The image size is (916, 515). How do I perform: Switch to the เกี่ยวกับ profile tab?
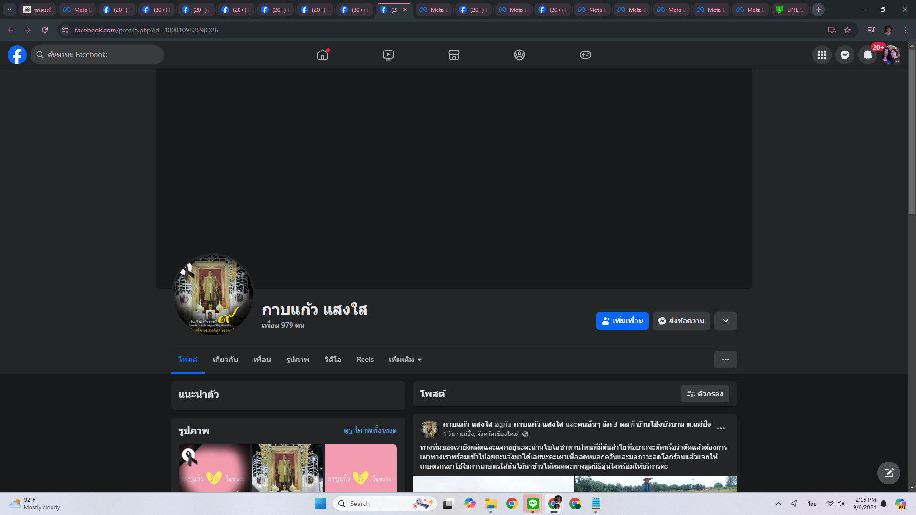225,360
